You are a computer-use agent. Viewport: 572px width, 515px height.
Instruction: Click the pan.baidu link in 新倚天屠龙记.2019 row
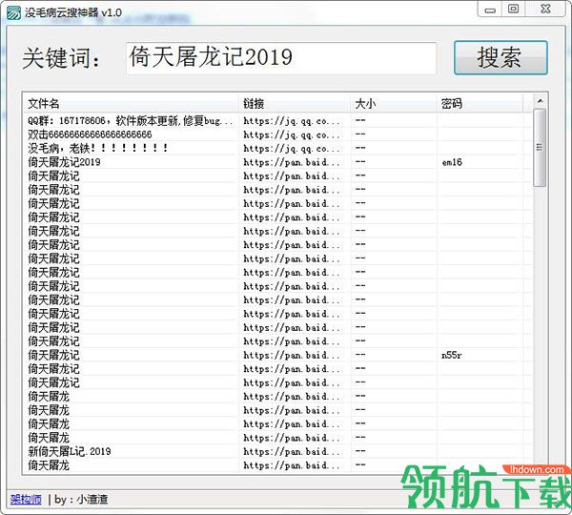tap(292, 451)
